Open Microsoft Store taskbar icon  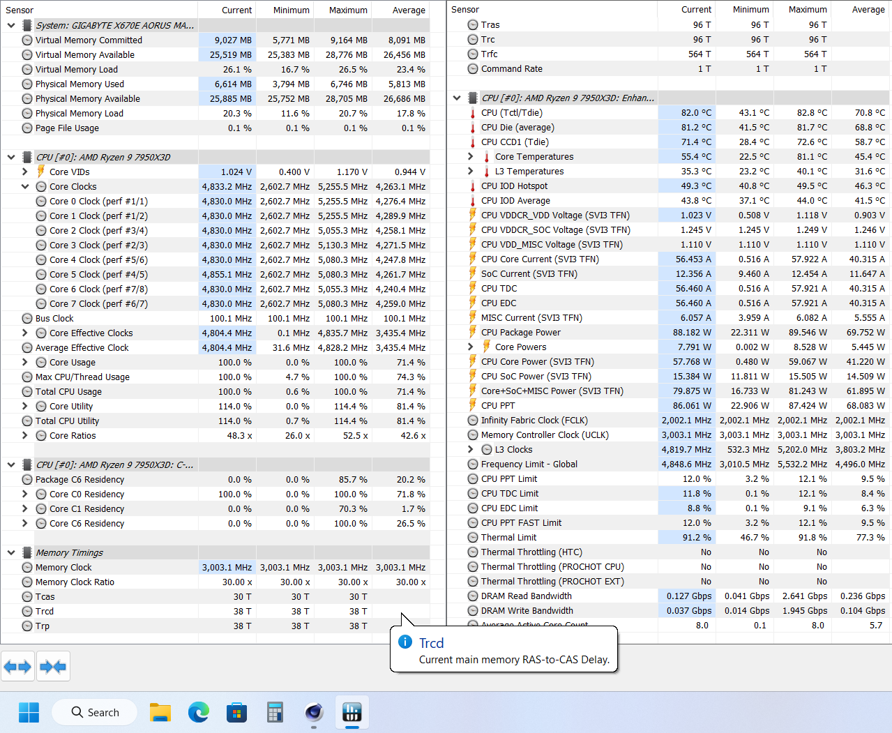pos(237,712)
